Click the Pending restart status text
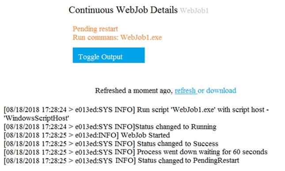Screen dimensions: 285x171 coord(95,29)
